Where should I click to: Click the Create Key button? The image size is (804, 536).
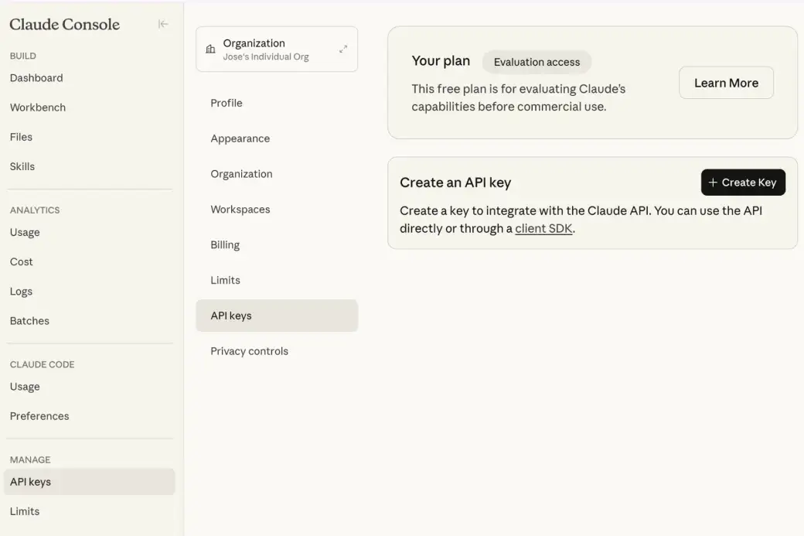(x=742, y=183)
